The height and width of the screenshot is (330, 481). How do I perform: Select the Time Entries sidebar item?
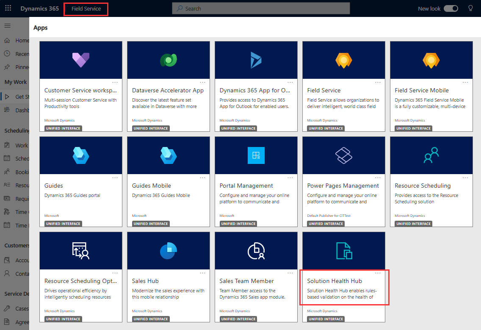pos(15,225)
